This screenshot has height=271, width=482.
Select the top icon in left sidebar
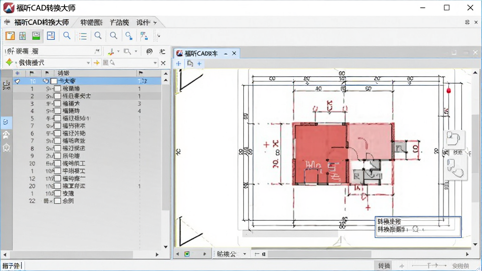coord(6,85)
